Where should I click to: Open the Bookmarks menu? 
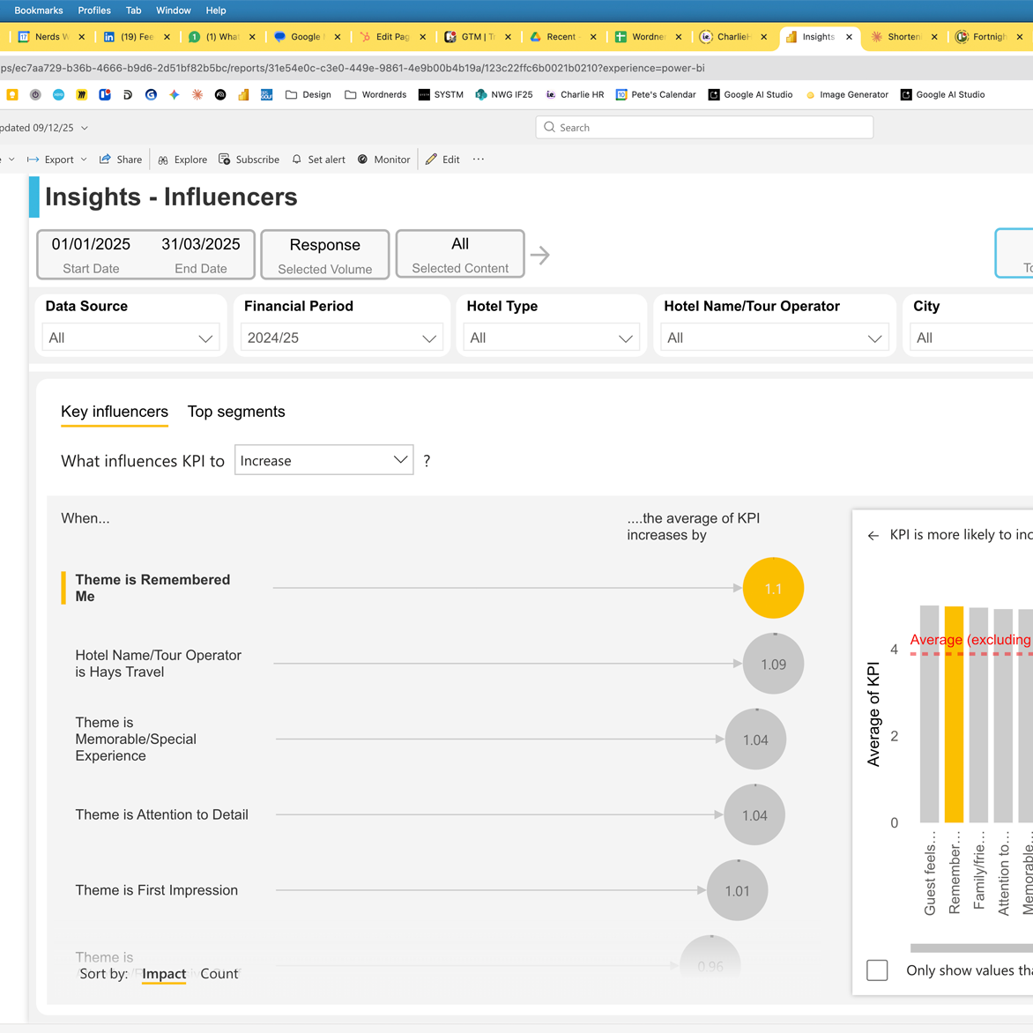[39, 11]
